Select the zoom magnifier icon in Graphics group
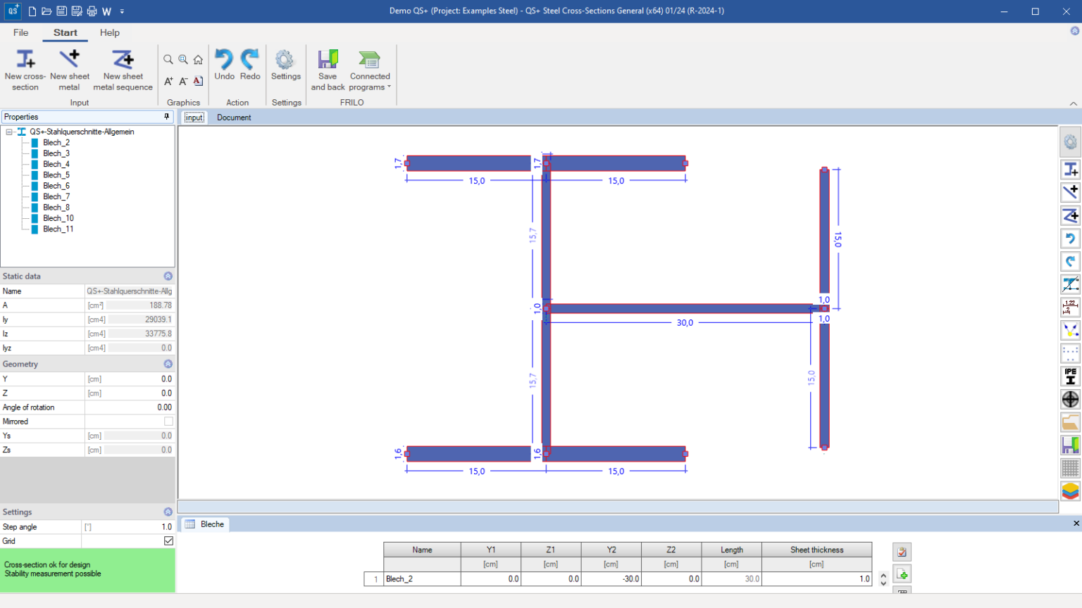1082x608 pixels. (168, 60)
